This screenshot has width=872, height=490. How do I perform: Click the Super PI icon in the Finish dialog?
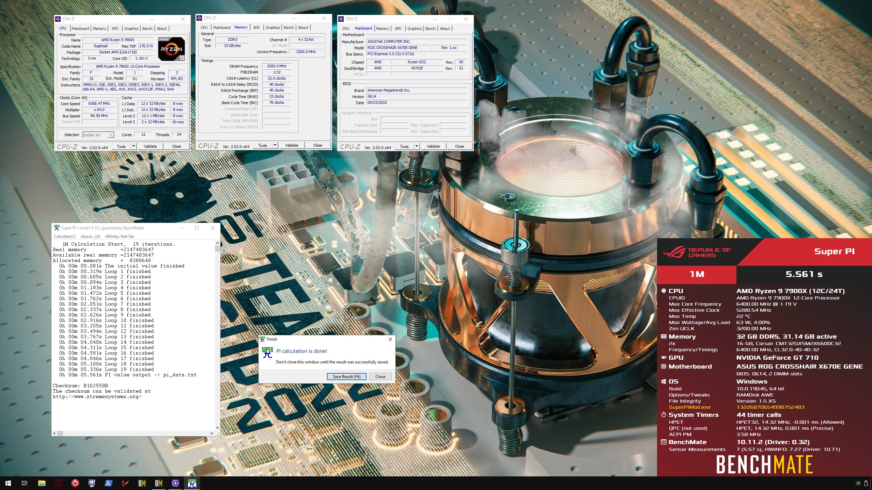pos(267,352)
